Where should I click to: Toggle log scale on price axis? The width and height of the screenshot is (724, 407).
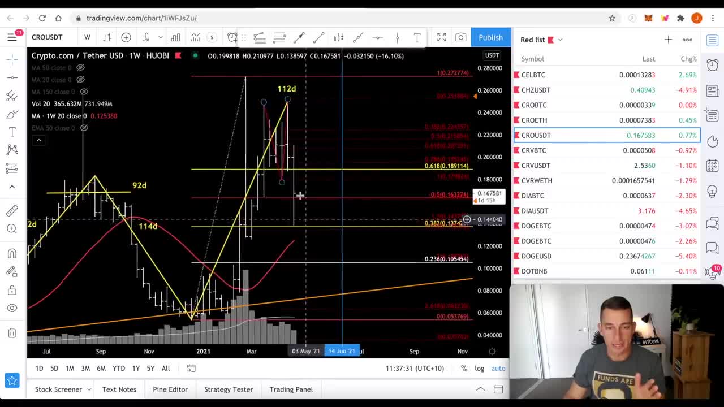pyautogui.click(x=479, y=369)
